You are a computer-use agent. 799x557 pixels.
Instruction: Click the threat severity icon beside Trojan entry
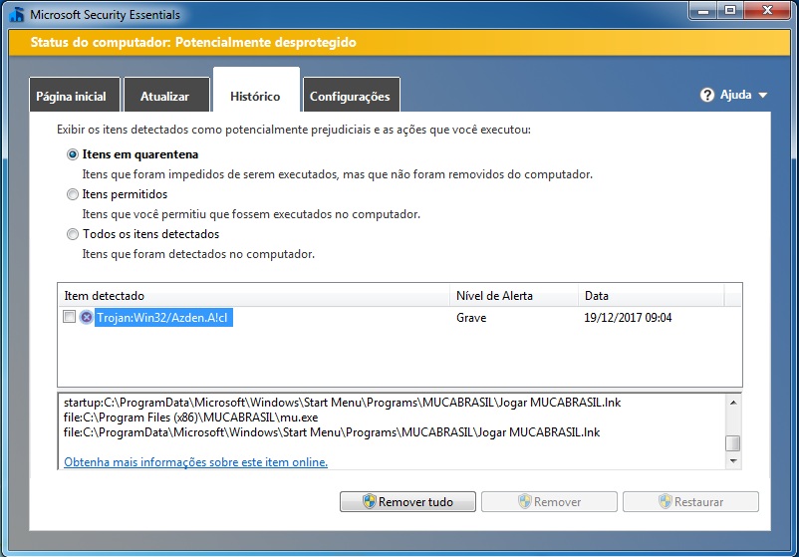point(86,317)
